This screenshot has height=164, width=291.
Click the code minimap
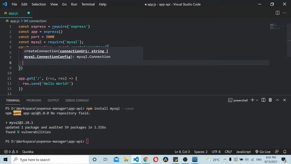point(275,26)
